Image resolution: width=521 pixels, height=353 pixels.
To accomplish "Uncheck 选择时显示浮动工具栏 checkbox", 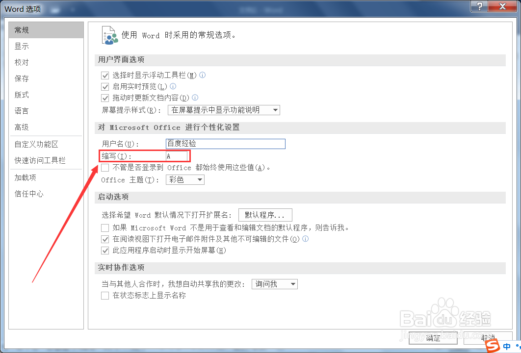I will point(105,76).
